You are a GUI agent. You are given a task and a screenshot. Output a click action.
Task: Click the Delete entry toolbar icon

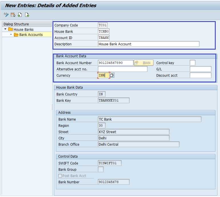[13, 15]
